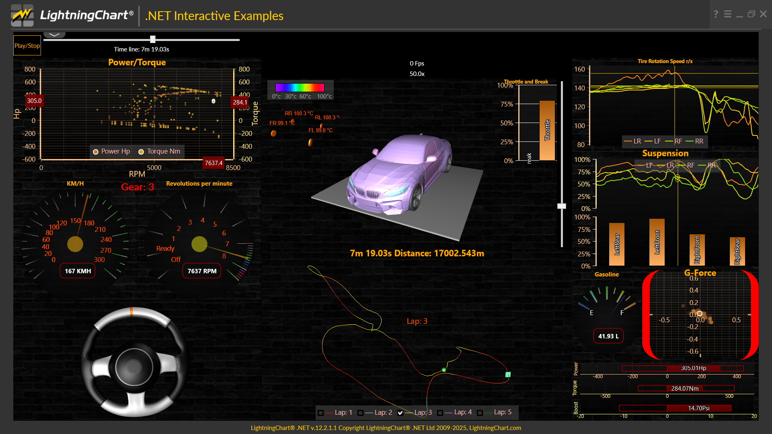Click the 50.0x speed multiplier text
772x434 pixels.
click(x=417, y=74)
